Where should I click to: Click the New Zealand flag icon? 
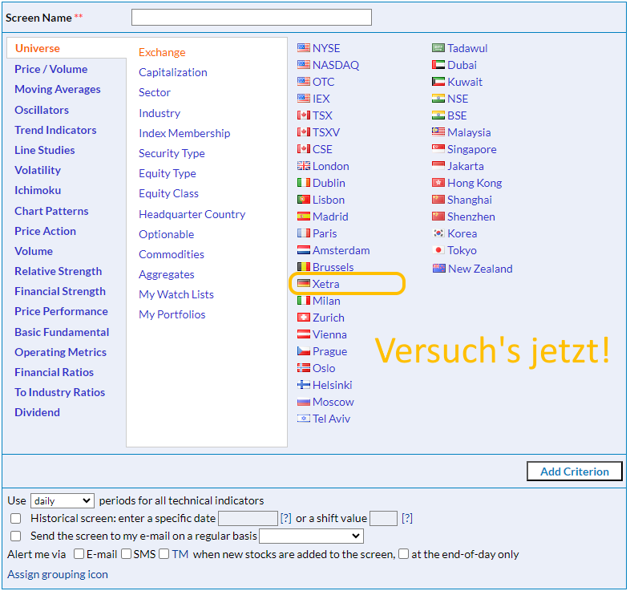tap(438, 269)
